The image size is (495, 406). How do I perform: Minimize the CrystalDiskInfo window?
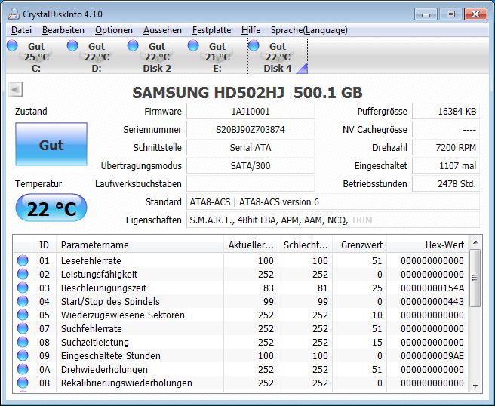[x=426, y=14]
